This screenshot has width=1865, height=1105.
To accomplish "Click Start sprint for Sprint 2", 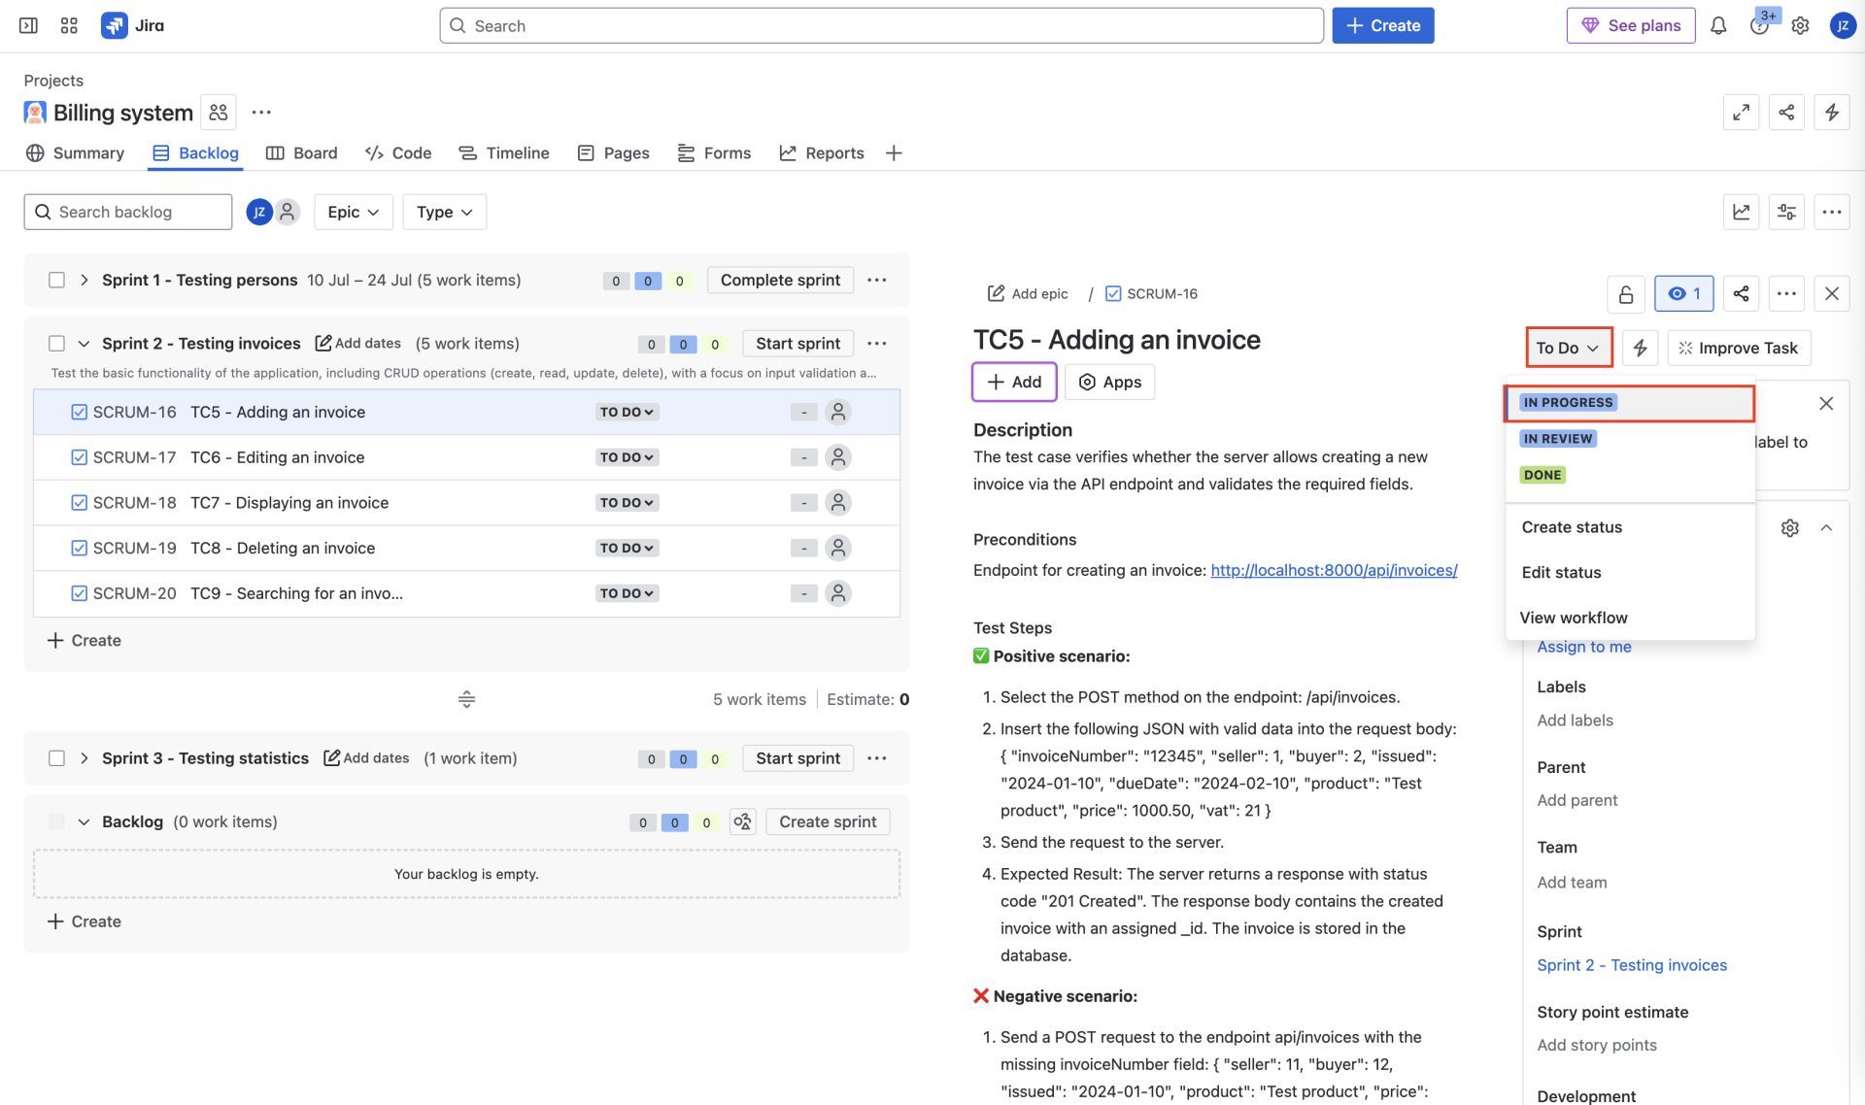I will [x=797, y=343].
